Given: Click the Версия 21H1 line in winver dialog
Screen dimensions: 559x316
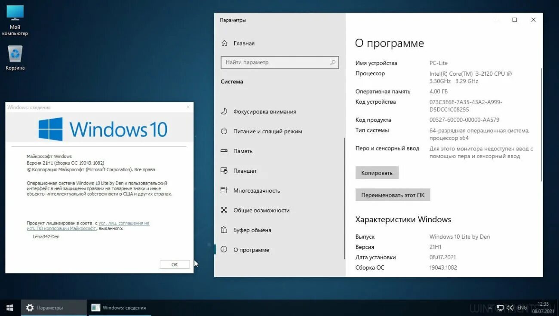Looking at the screenshot, I should click(x=65, y=163).
